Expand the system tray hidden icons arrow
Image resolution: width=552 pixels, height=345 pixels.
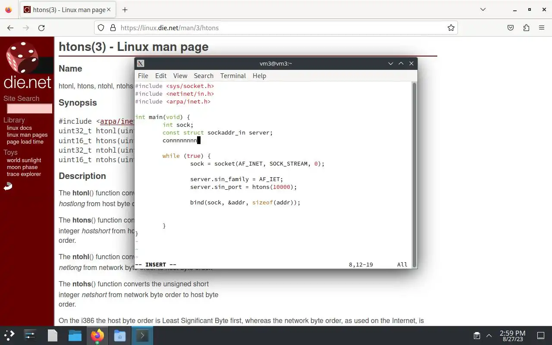tap(489, 336)
